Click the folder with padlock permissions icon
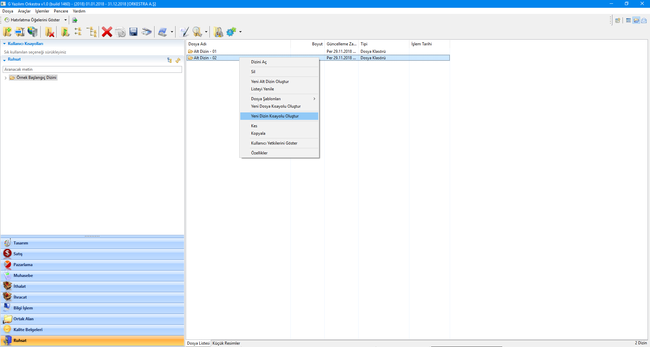The width and height of the screenshot is (650, 347). [219, 32]
